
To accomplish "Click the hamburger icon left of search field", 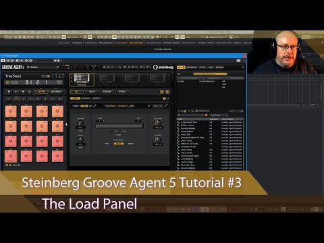I will (x=179, y=115).
